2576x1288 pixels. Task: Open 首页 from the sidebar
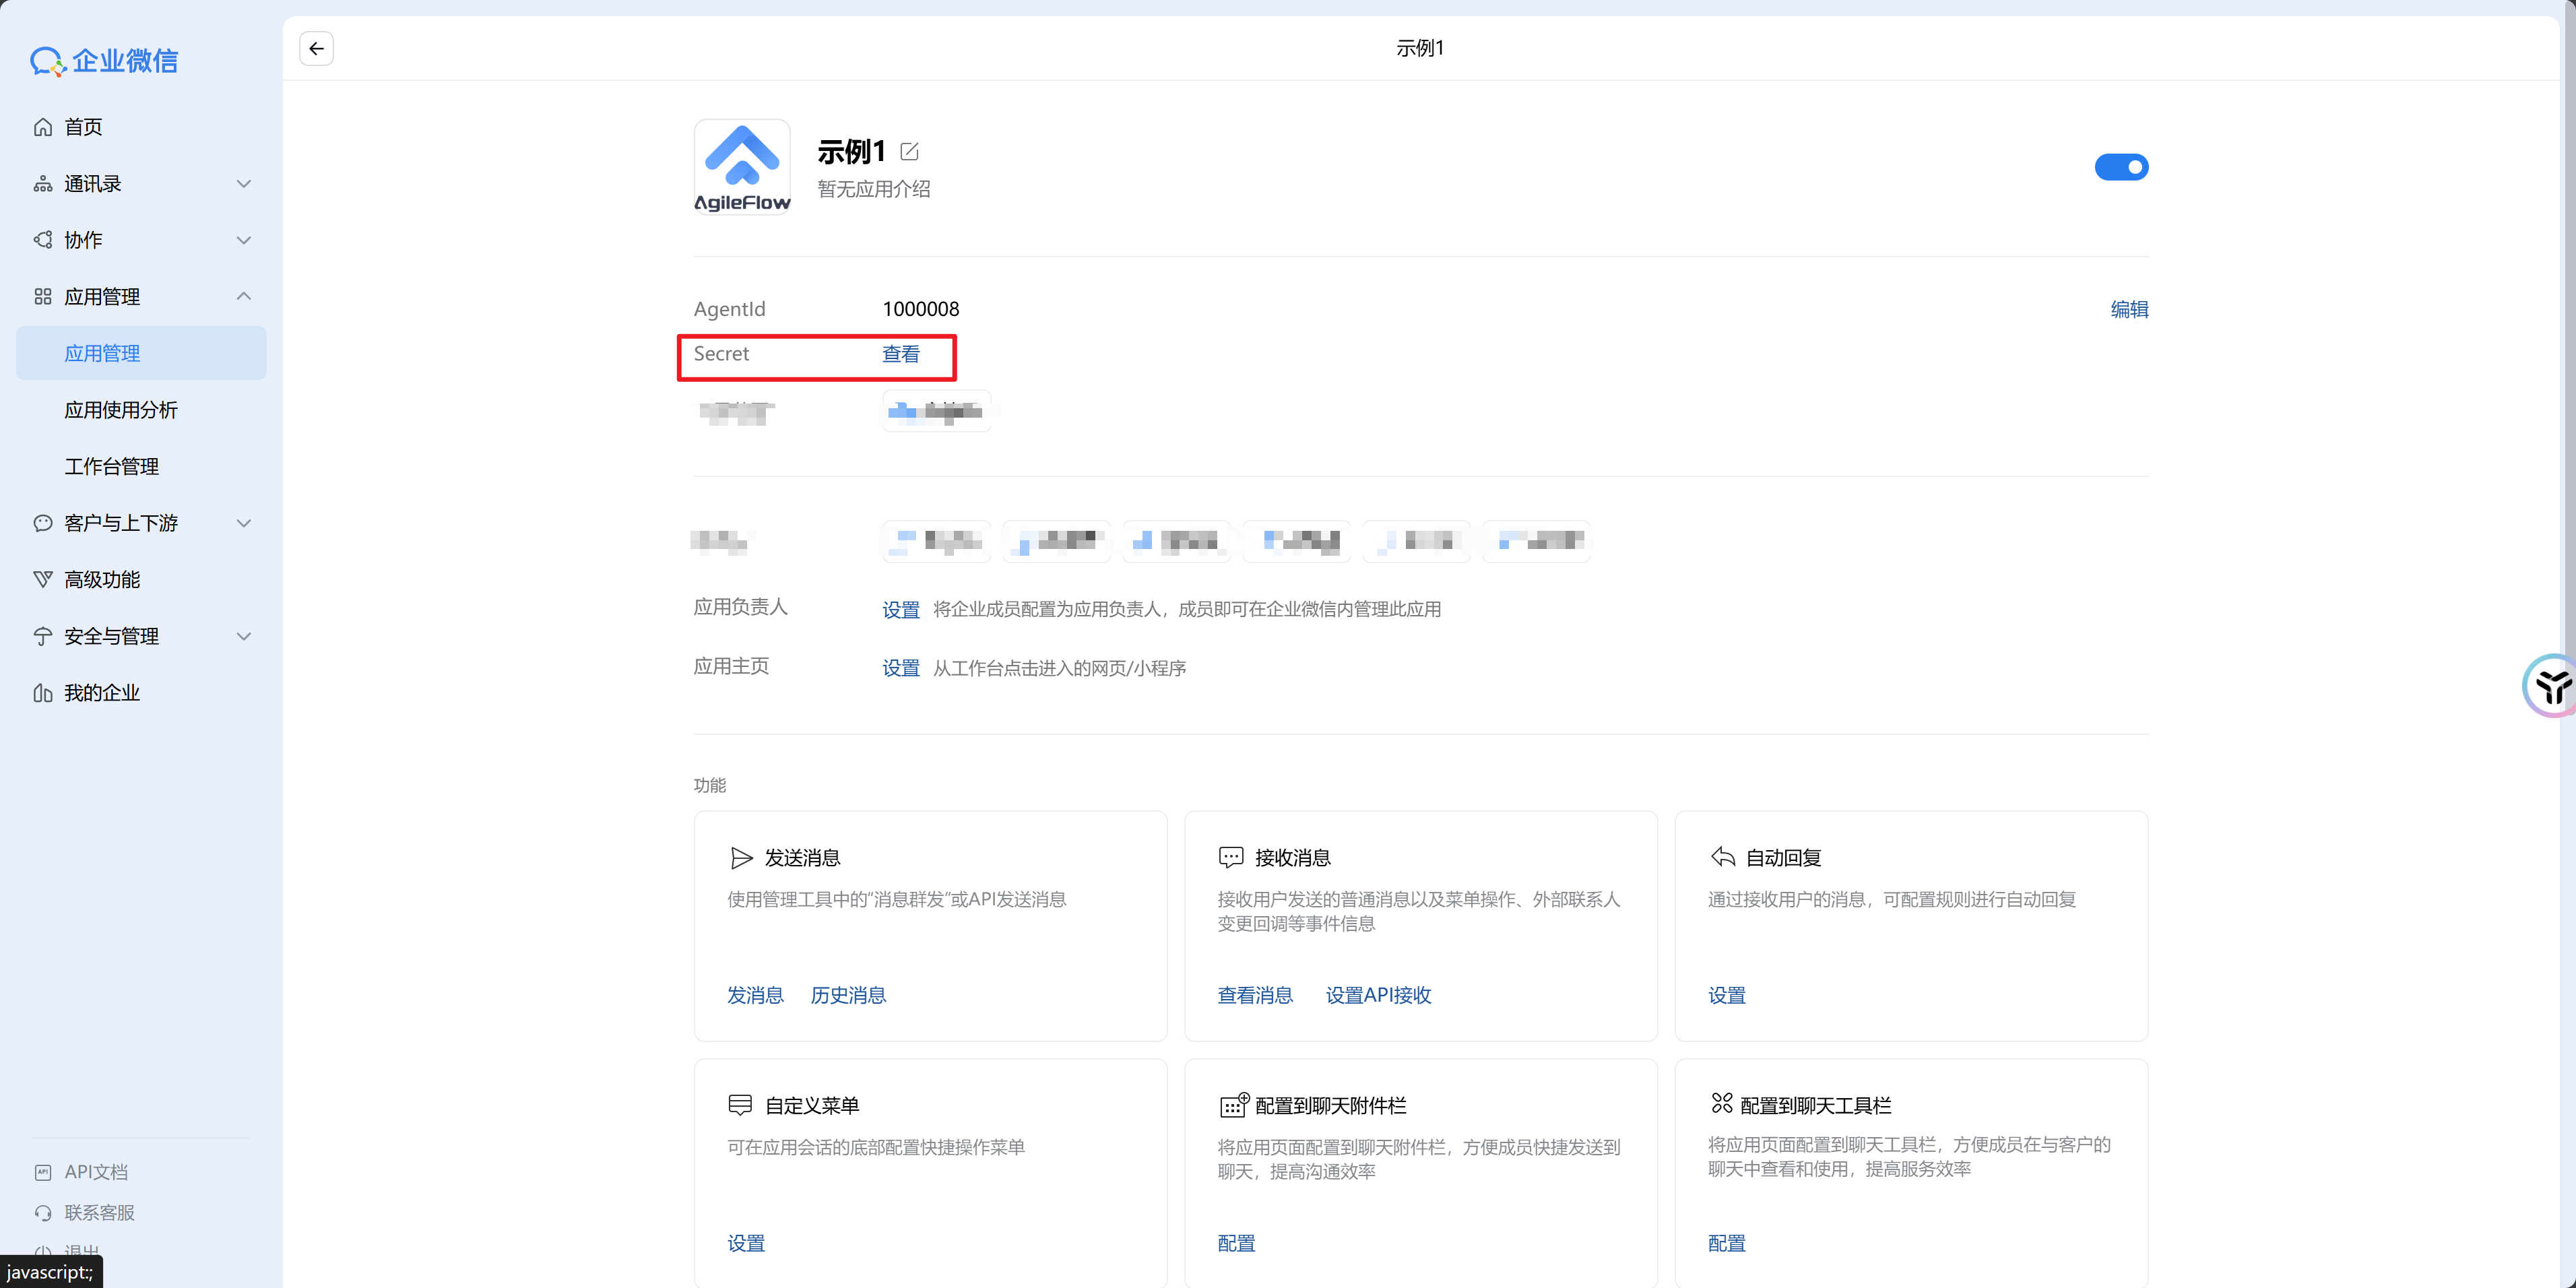point(83,127)
